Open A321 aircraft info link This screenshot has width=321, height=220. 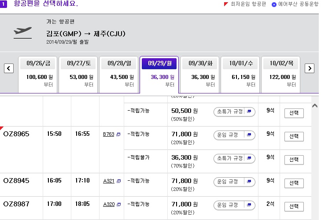tap(109, 181)
